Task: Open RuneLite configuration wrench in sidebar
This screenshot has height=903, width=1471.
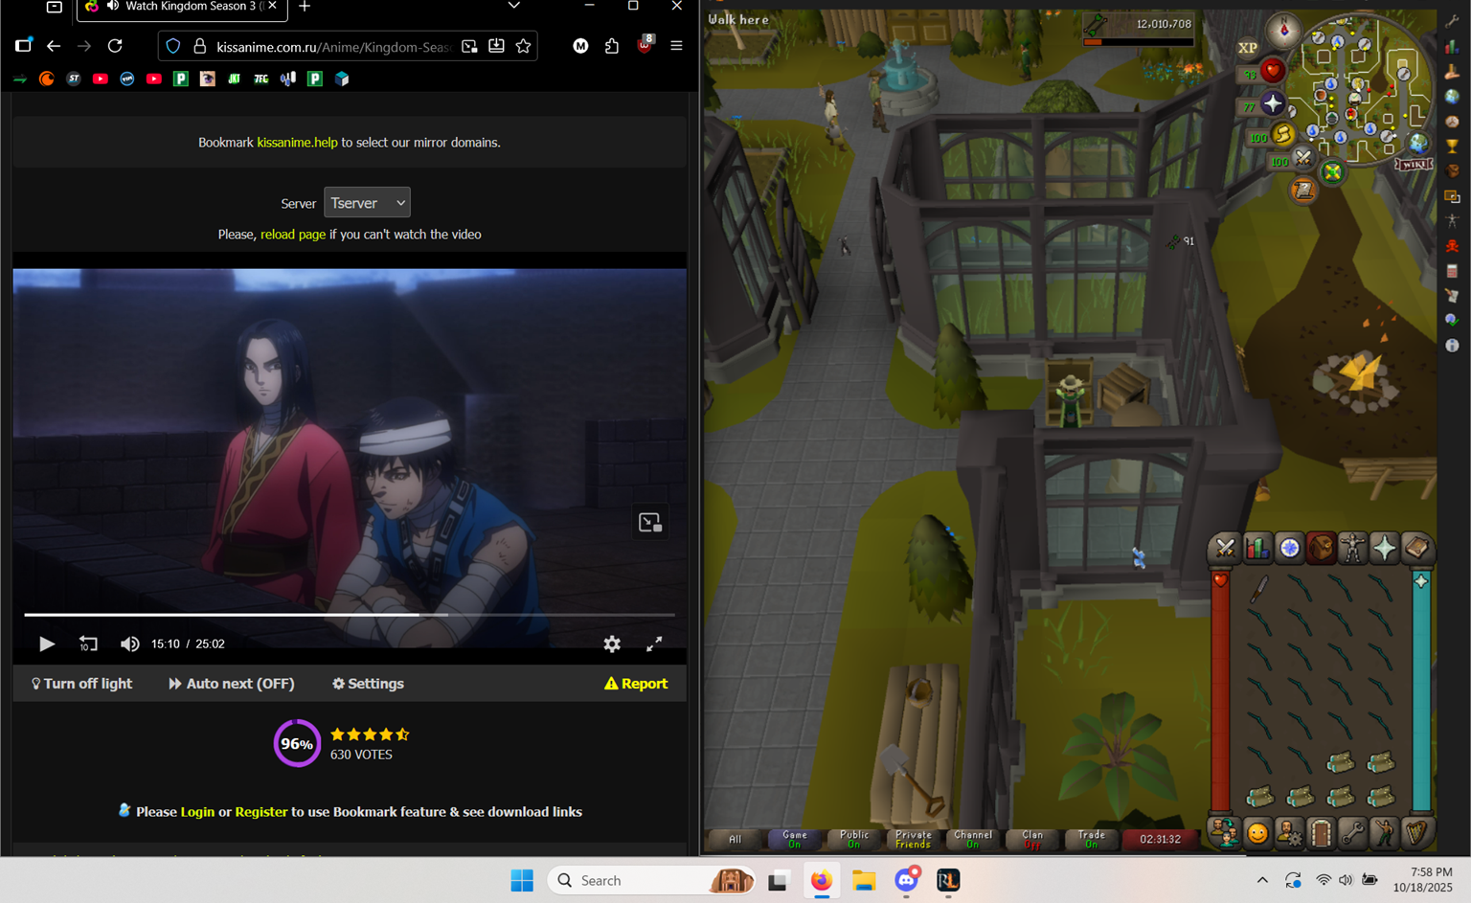Action: 1453,21
